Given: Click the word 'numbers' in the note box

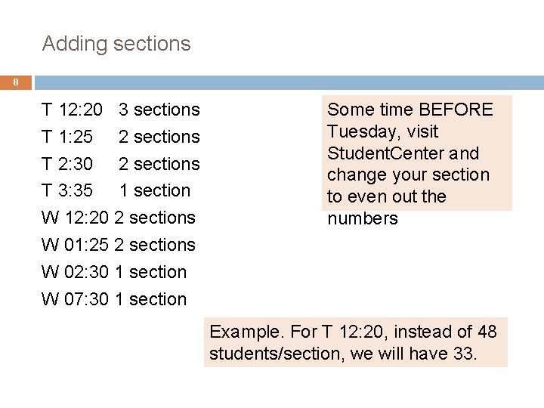Looking at the screenshot, I should tap(362, 219).
